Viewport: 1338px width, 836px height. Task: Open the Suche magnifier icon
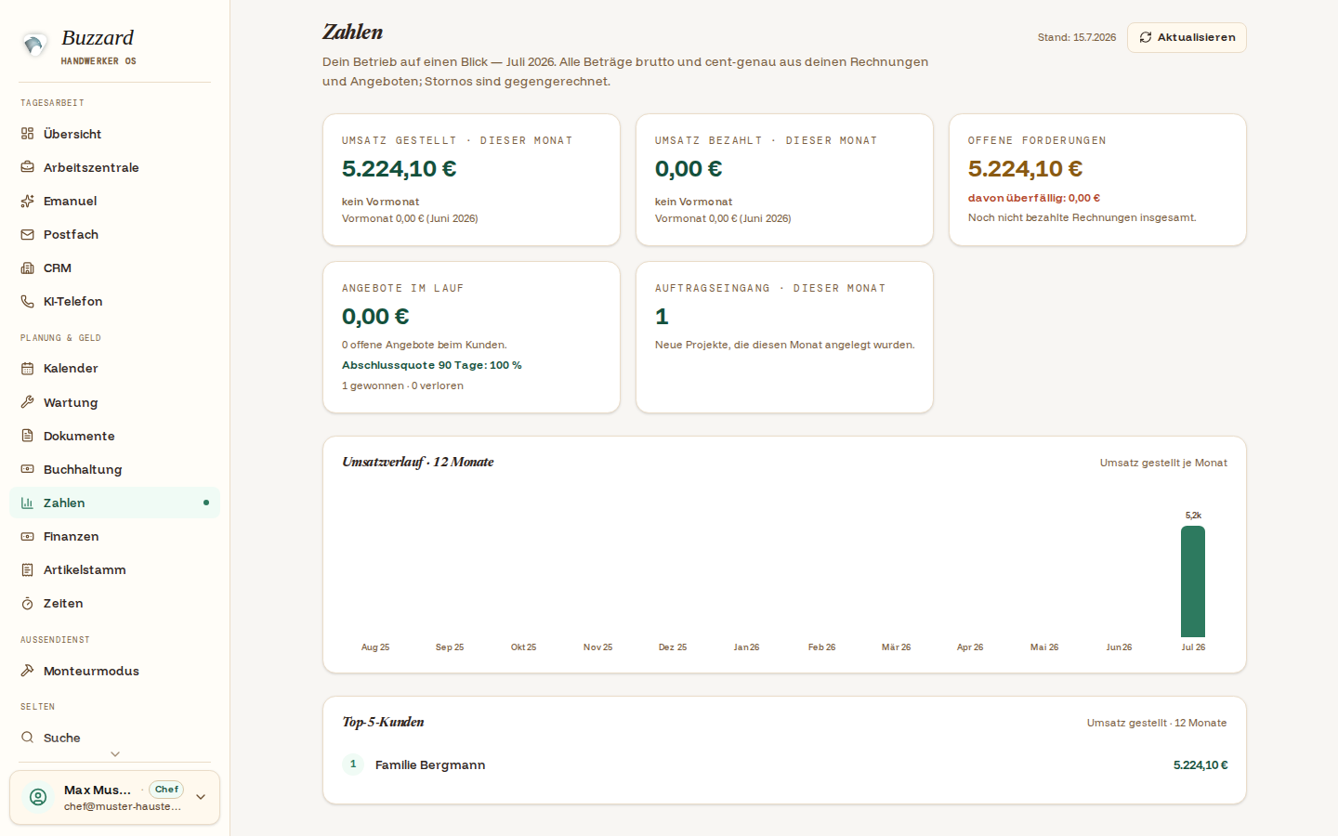coord(28,738)
